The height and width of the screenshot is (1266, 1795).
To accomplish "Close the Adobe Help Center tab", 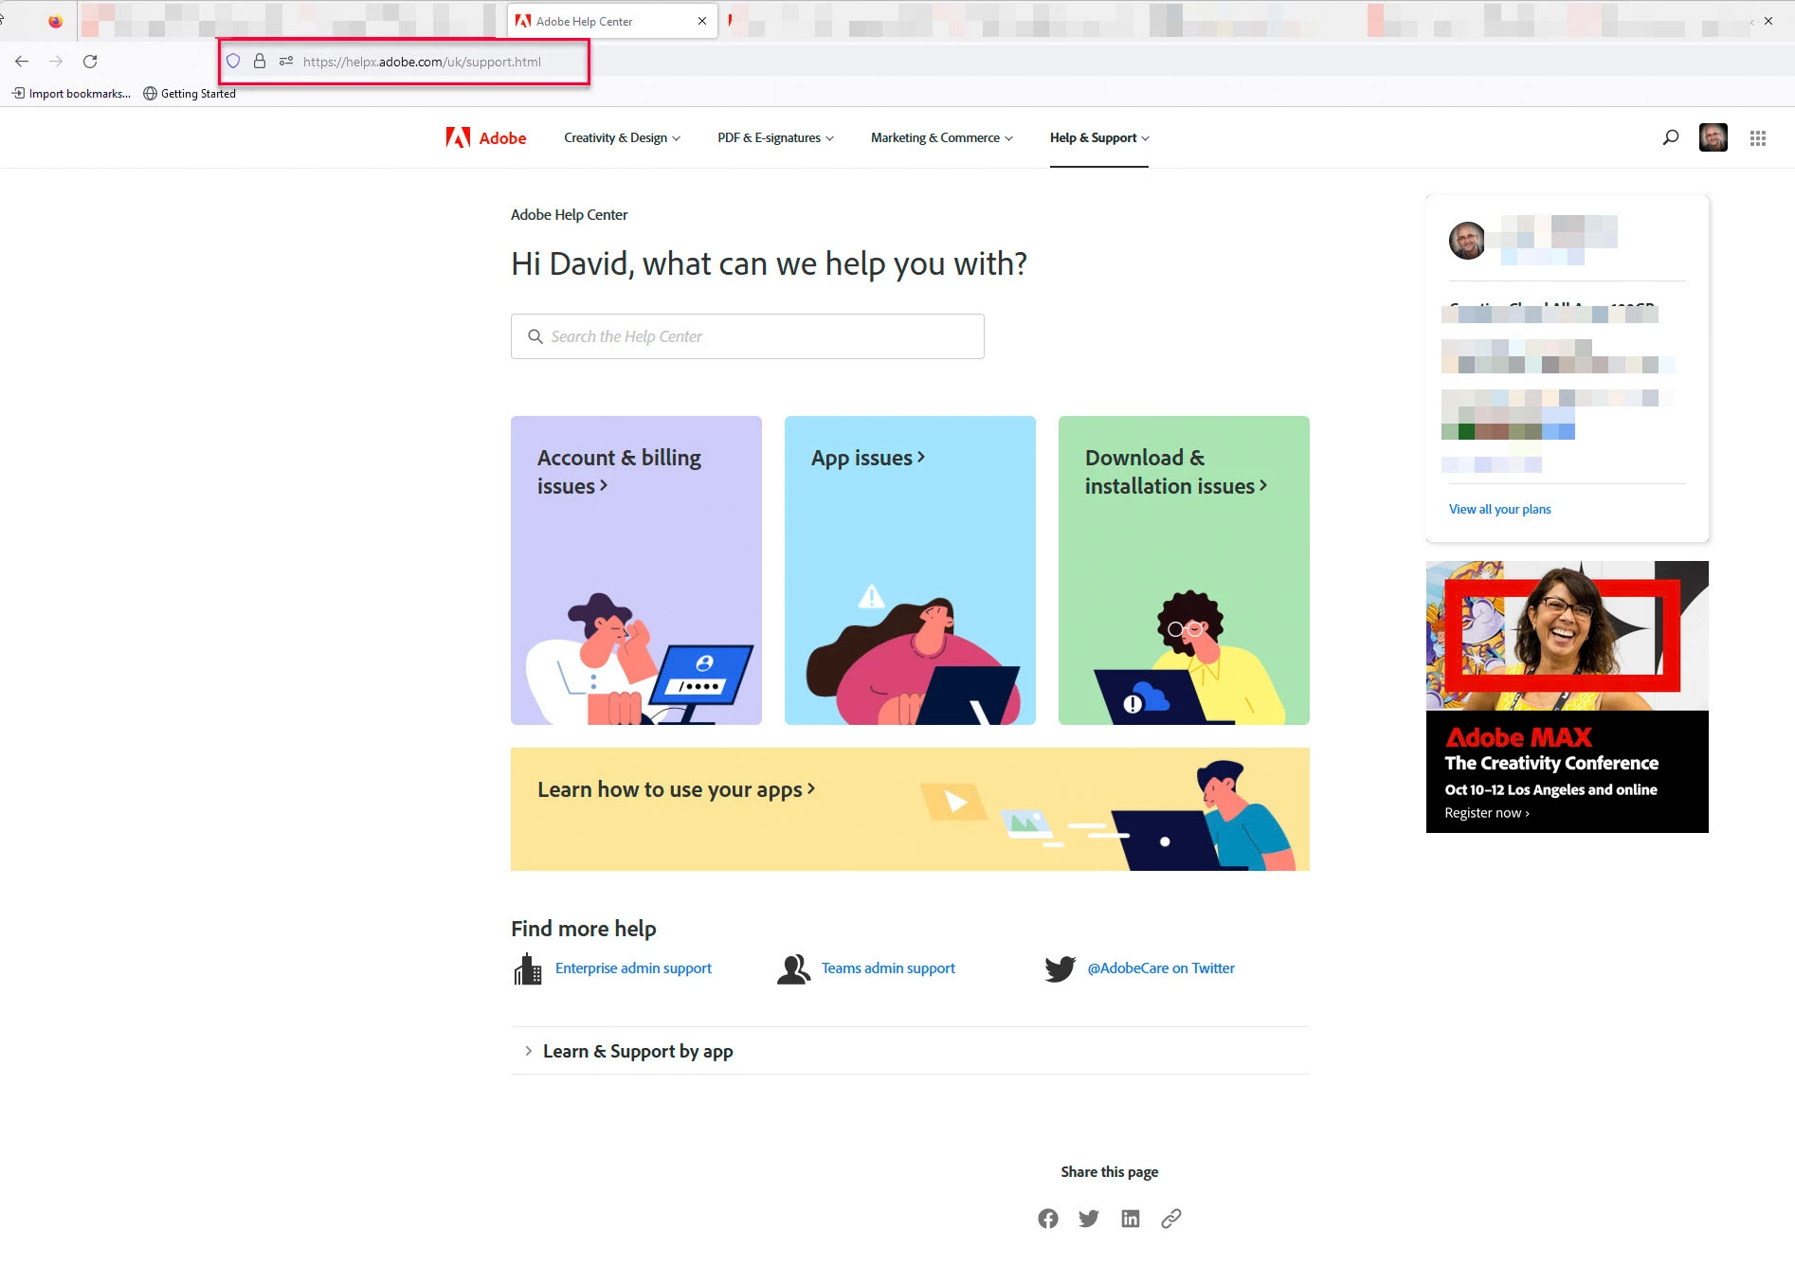I will 702,21.
